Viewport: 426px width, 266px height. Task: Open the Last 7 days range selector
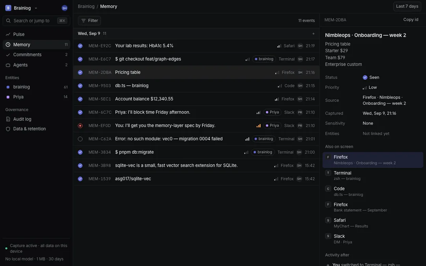(x=407, y=6)
